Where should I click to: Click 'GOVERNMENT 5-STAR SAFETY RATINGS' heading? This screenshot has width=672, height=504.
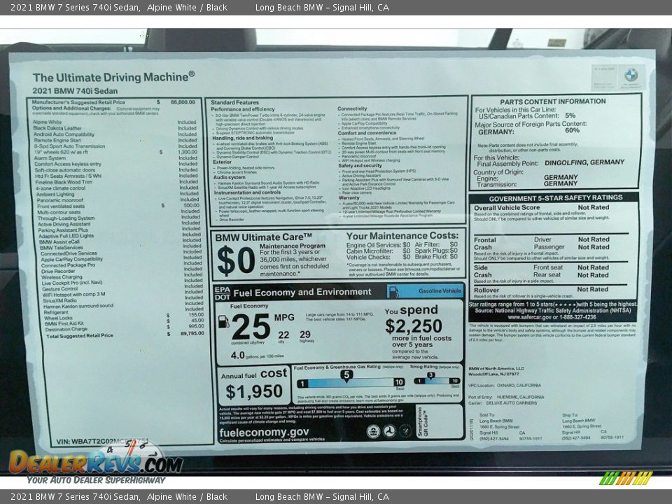tap(555, 197)
